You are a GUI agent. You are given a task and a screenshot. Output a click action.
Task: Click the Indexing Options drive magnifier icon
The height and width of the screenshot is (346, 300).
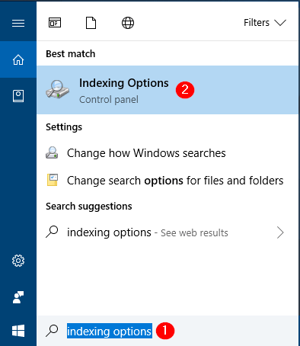pos(58,90)
